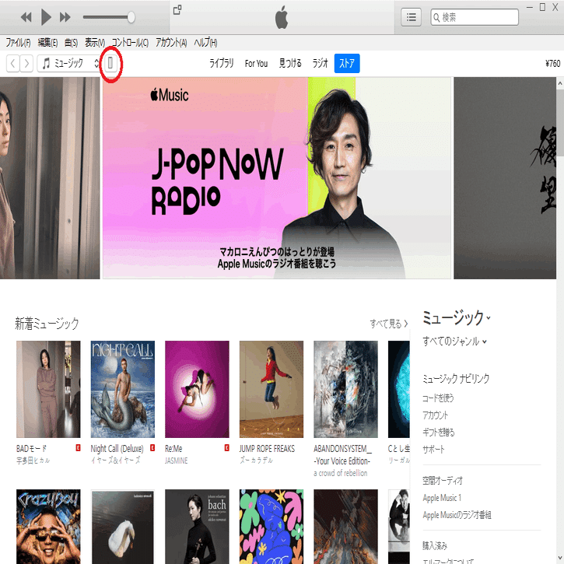This screenshot has height=564, width=564.
Task: Click the ギフトを贈る link
Action: click(x=439, y=432)
